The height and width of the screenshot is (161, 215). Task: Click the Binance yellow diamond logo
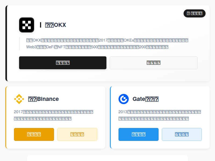(x=19, y=99)
